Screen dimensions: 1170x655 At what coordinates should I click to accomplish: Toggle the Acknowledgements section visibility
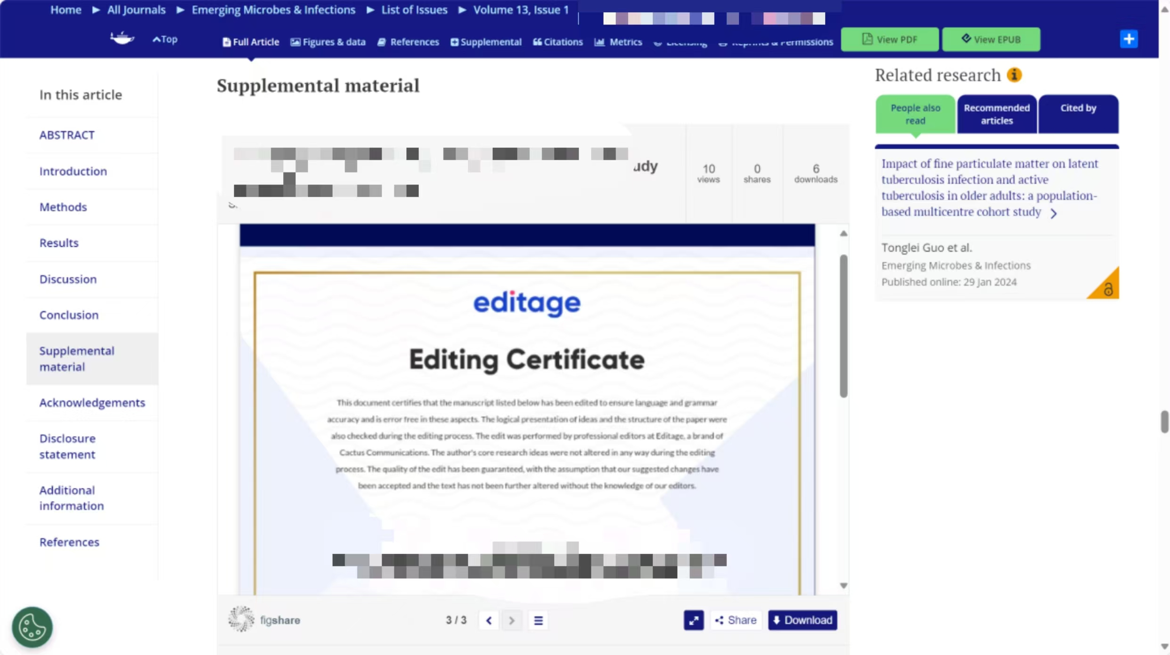click(92, 402)
